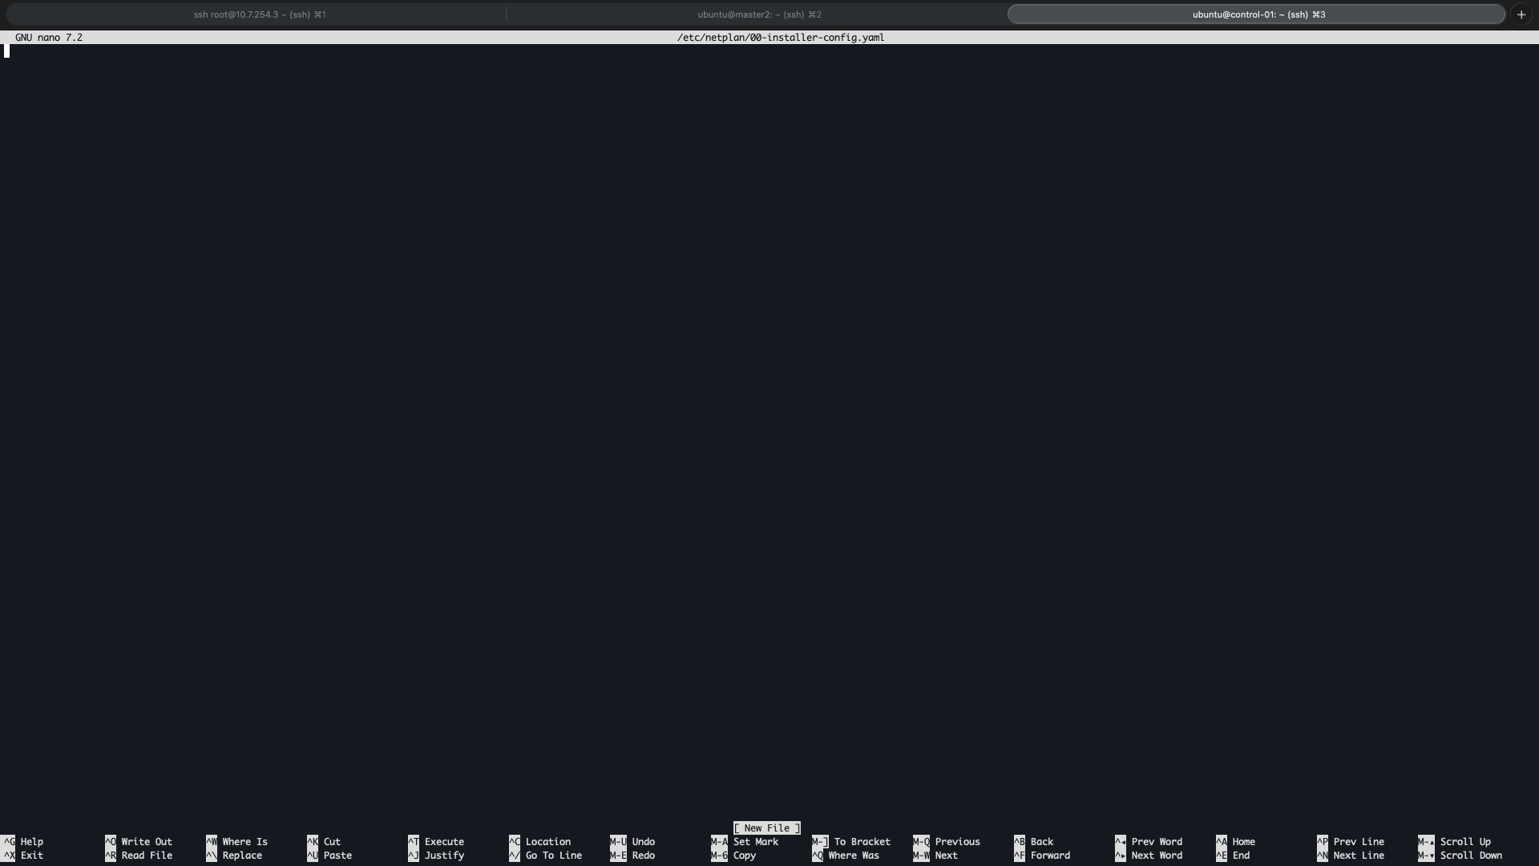Click the GNU nano 7.2 version label

tap(49, 38)
